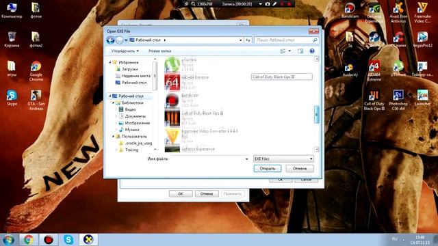Select Загрузки in the navigation pane

(129, 69)
